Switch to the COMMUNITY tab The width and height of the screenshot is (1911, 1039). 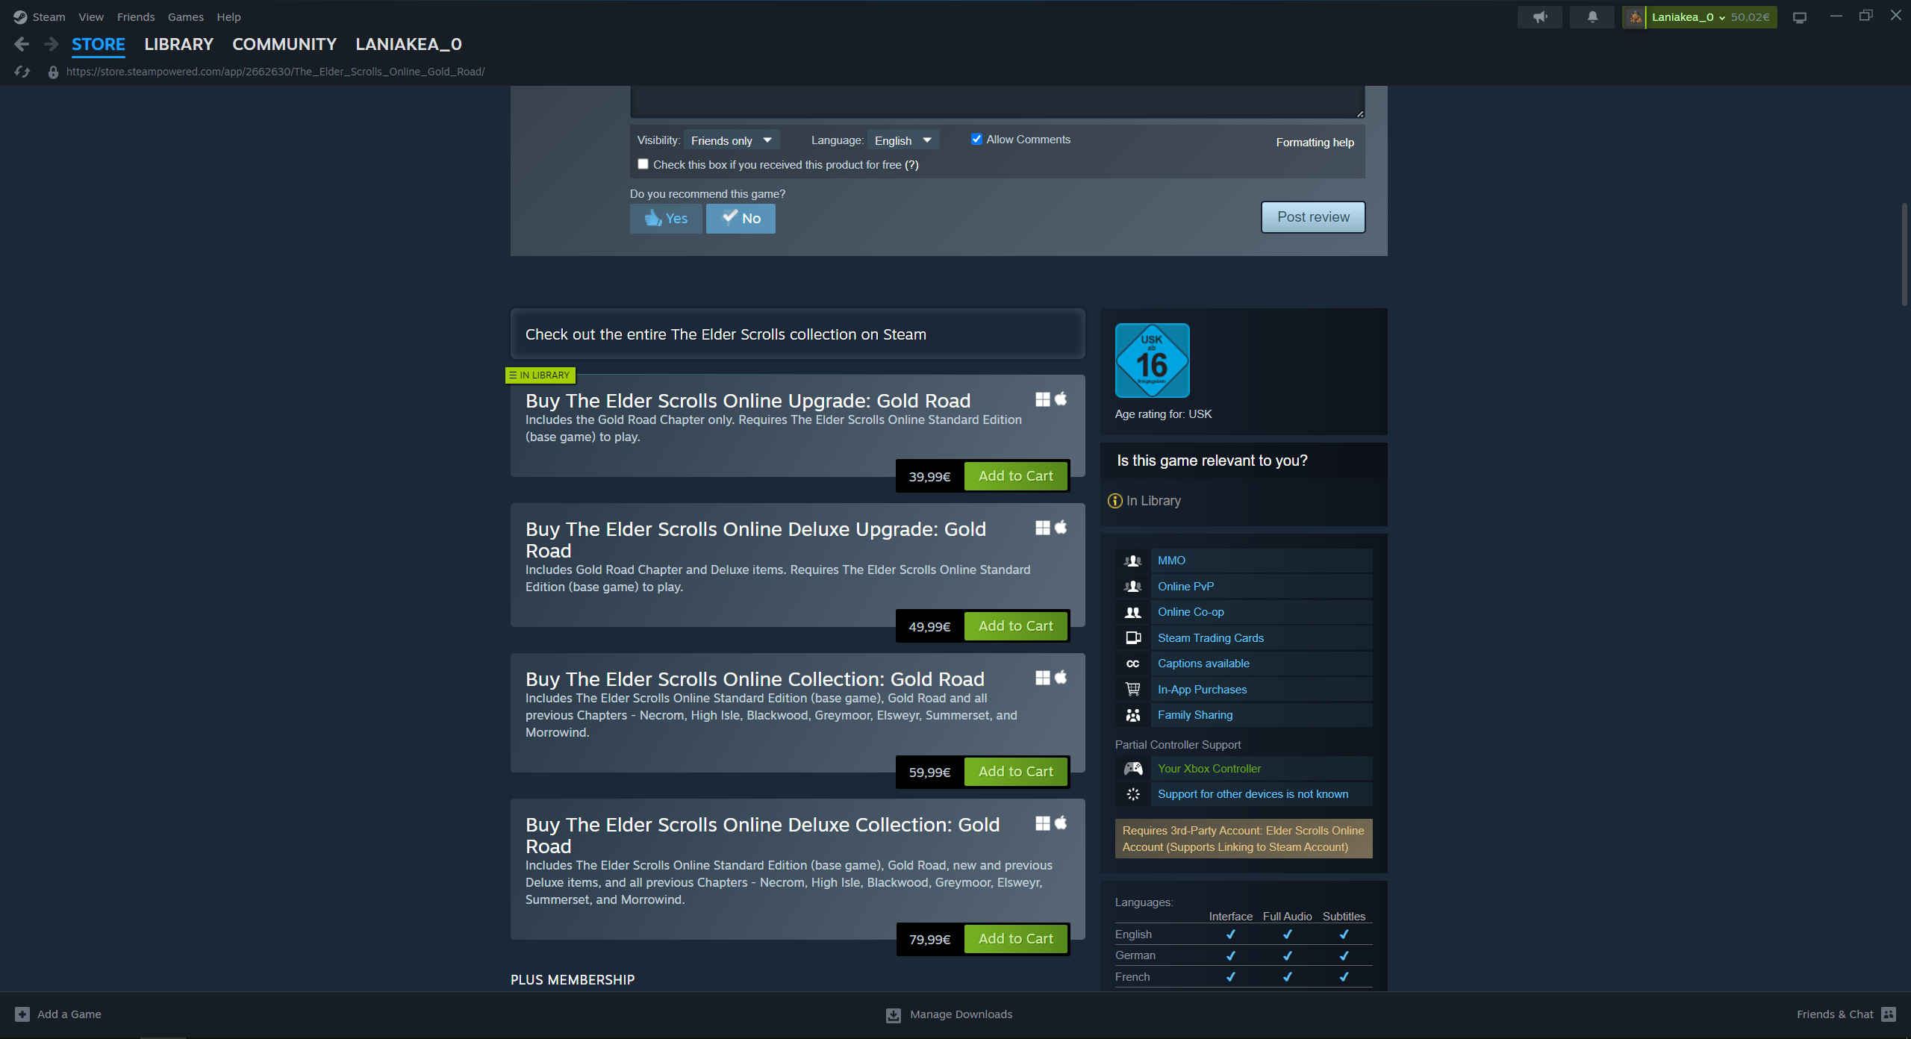pyautogui.click(x=284, y=45)
